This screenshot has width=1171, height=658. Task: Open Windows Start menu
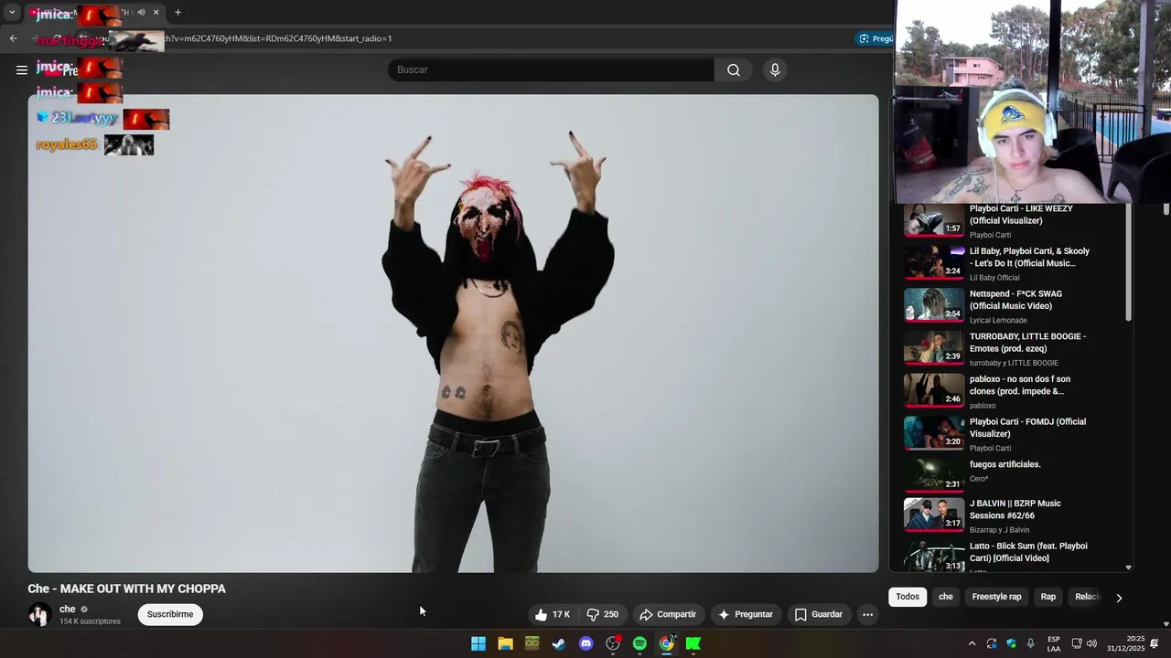[478, 643]
